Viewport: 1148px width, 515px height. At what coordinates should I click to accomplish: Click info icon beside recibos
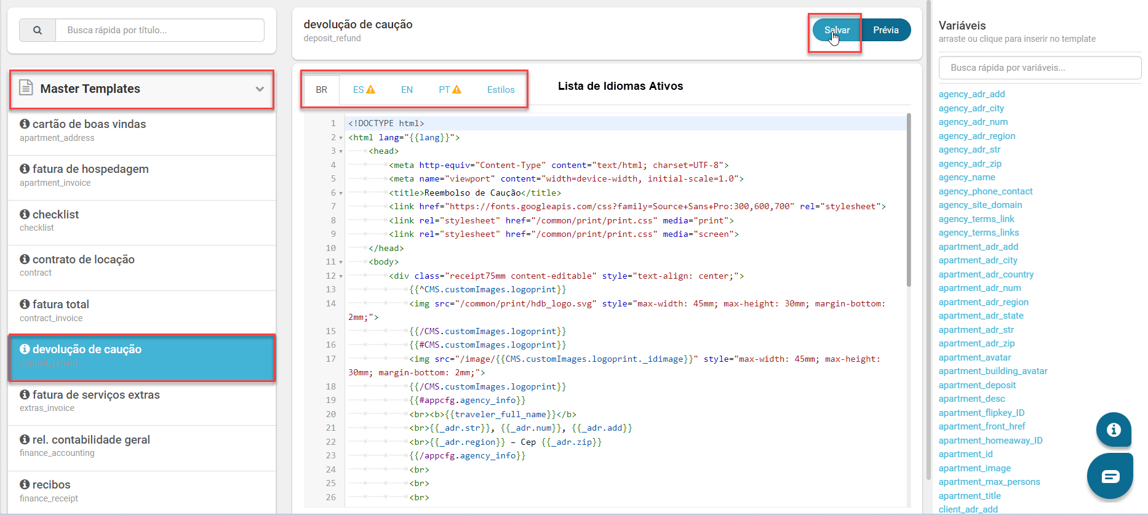[x=25, y=484]
